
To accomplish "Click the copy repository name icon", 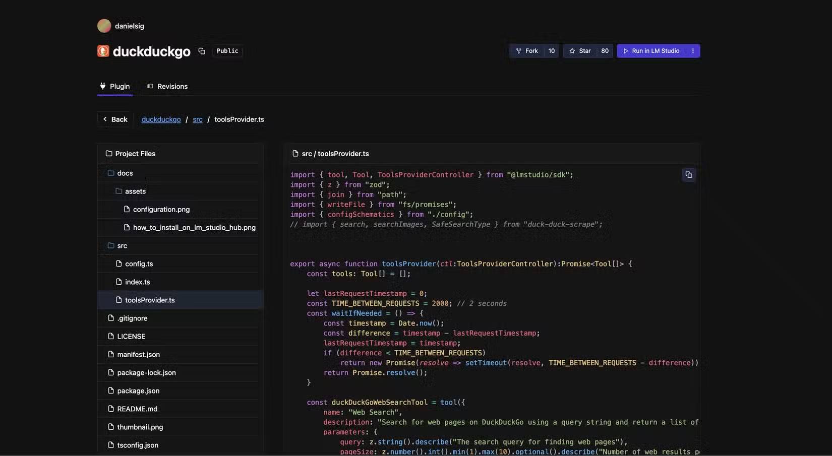I will pos(201,51).
